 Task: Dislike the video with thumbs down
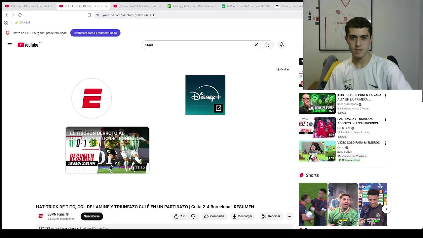click(x=193, y=216)
